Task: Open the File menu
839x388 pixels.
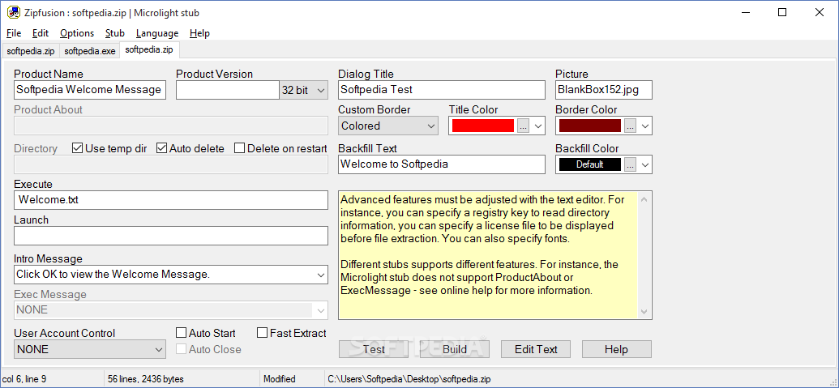Action: [x=14, y=33]
